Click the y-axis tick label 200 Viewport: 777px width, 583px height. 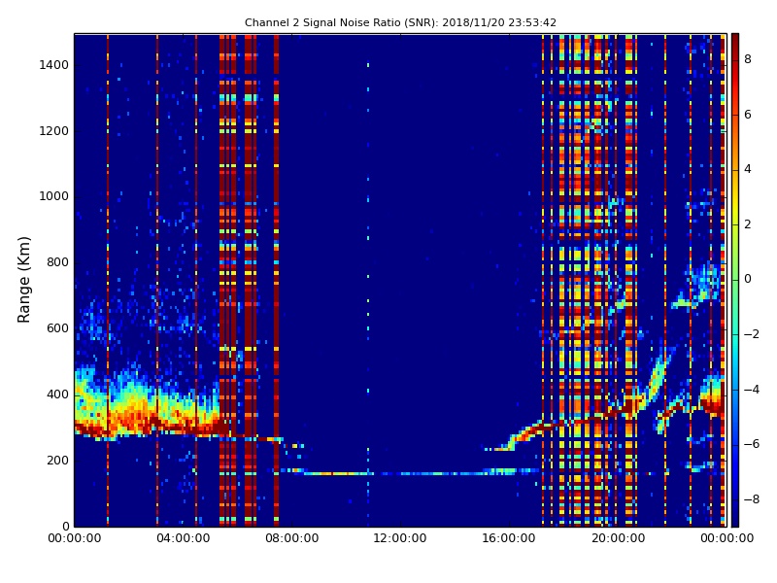point(57,461)
